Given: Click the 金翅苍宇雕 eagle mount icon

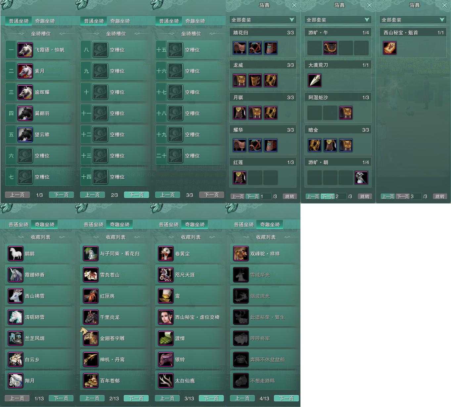Looking at the screenshot, I should pyautogui.click(x=90, y=338).
